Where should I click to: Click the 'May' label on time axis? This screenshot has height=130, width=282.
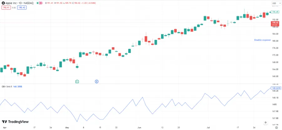pyautogui.click(x=67, y=127)
